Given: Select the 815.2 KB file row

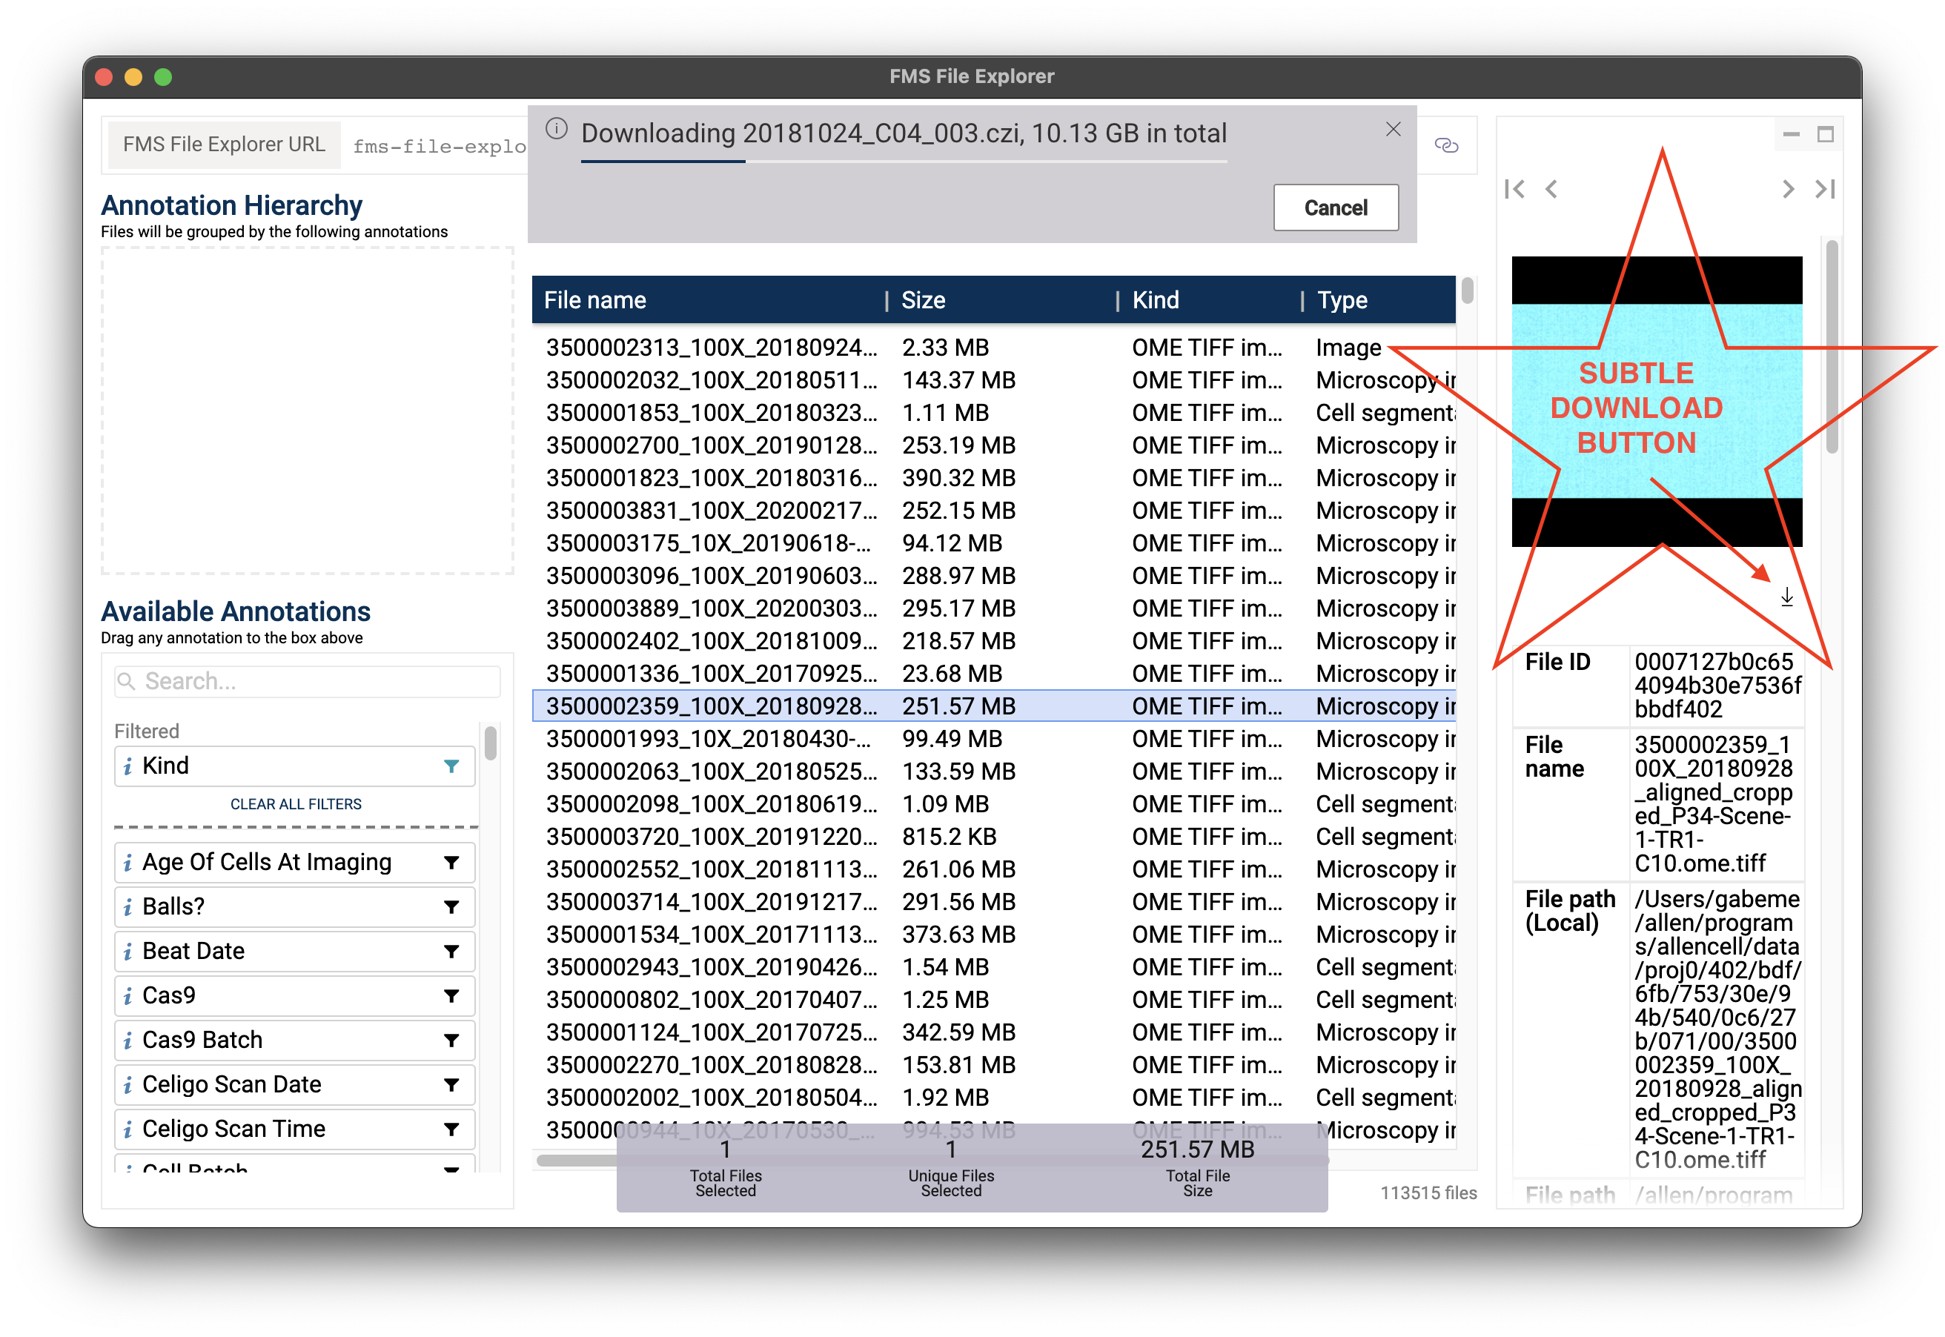Looking at the screenshot, I should click(993, 837).
